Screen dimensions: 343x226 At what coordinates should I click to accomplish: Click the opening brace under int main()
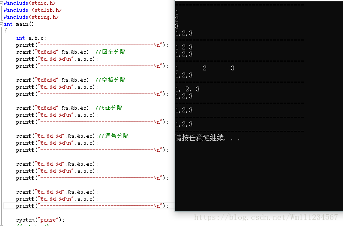[6, 31]
